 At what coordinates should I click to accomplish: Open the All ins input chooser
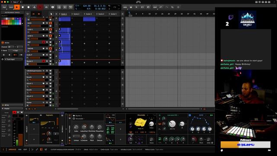click(x=12, y=105)
